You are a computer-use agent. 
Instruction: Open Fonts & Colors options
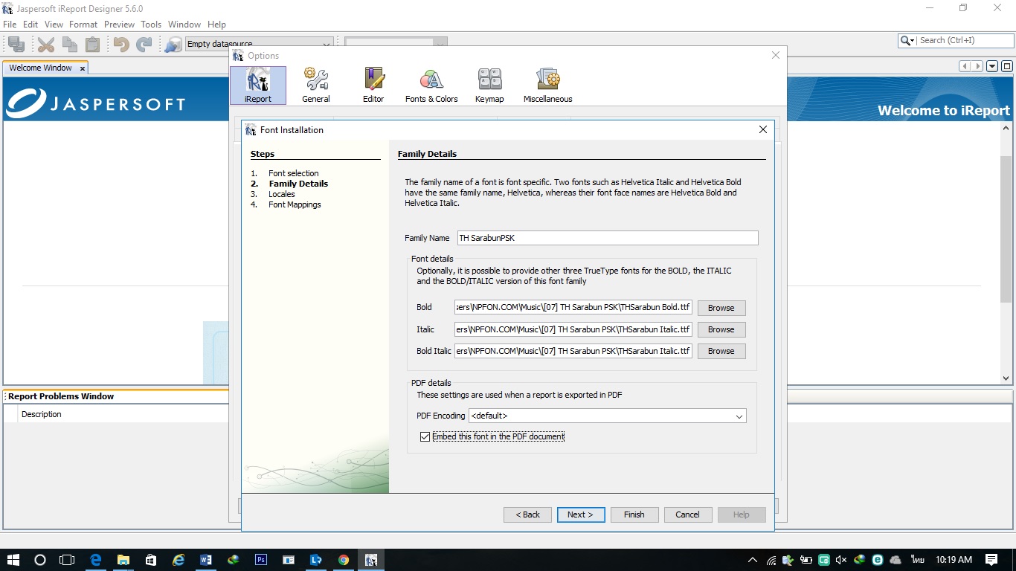click(x=431, y=86)
